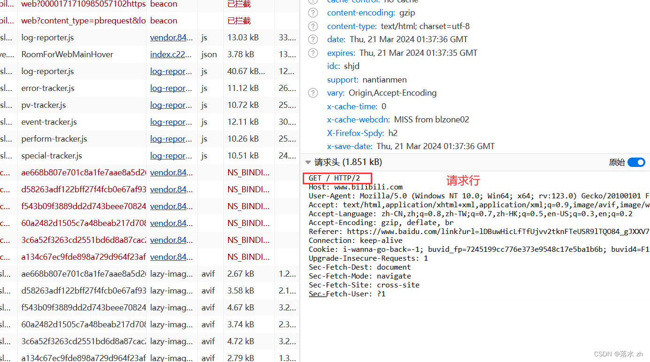
Task: Click the x-cache-time: 0 header
Action: point(357,106)
